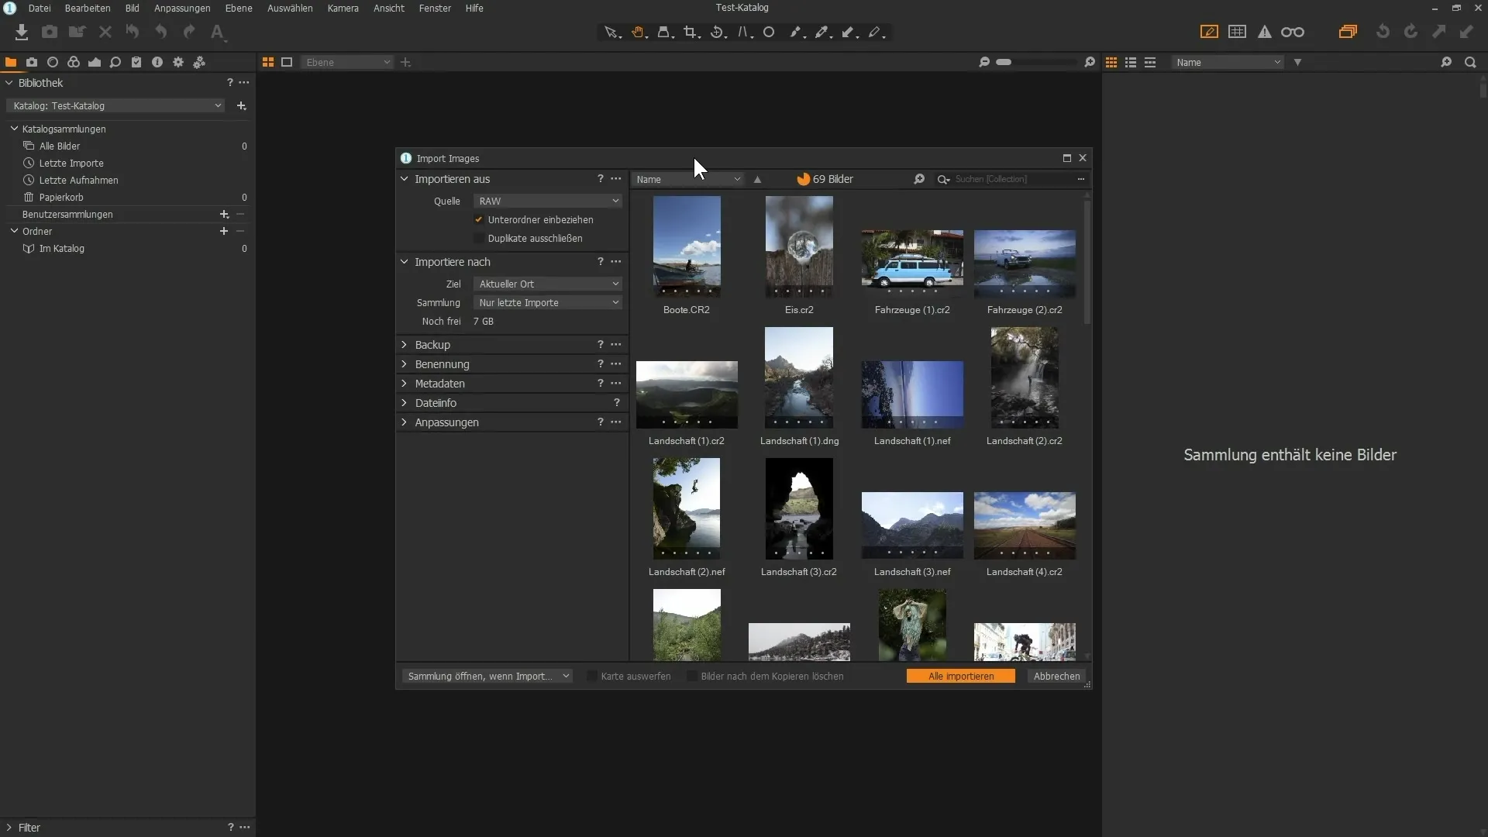Click the Capture camera icon in main toolbar
Screen dimensions: 1488x837
coord(50,32)
